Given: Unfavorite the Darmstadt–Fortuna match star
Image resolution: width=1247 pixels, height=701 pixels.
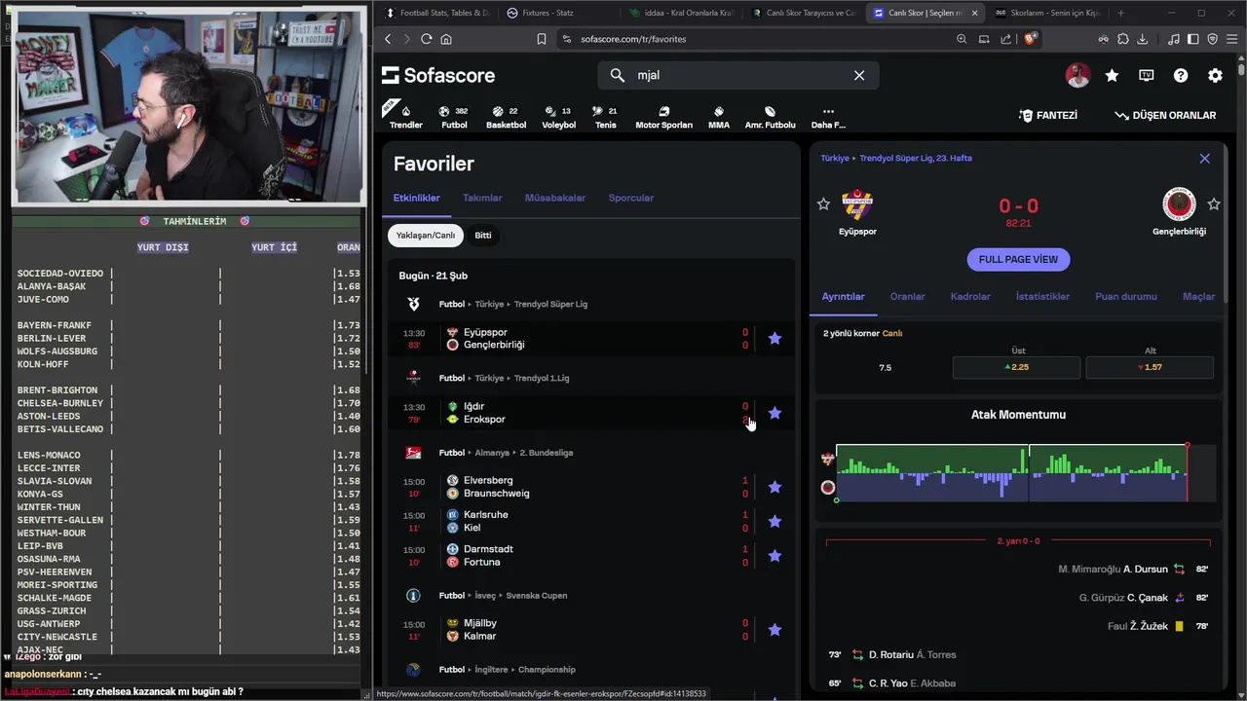Looking at the screenshot, I should click(775, 556).
